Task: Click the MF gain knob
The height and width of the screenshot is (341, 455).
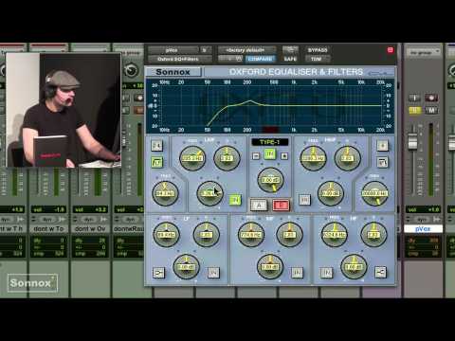Action: pyautogui.click(x=270, y=267)
